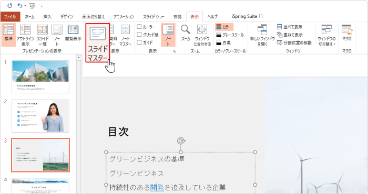Open the Undo history dropdown arrow
The image size is (368, 194).
click(25, 6)
